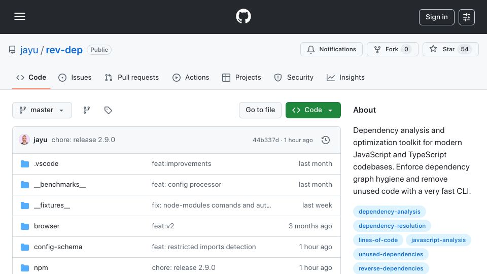Viewport: 487px width, 274px height.
Task: Open the config-schema folder
Action: [x=58, y=247]
